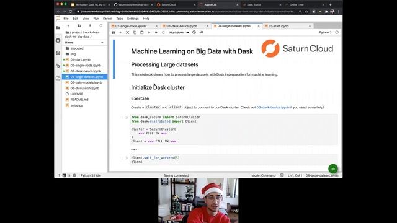This screenshot has height=223, width=397.
Task: Click the clock icon in notebook toolbar
Action: click(x=194, y=32)
